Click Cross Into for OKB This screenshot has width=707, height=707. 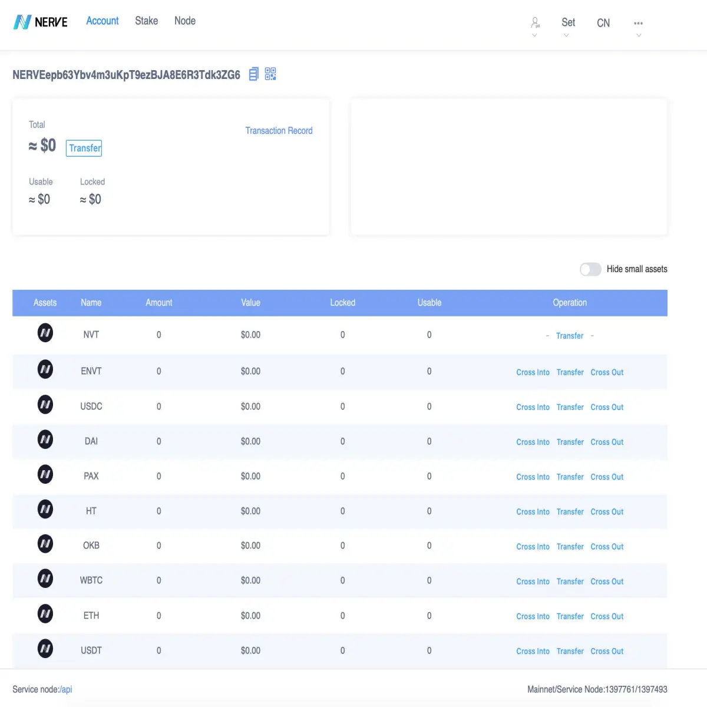click(x=533, y=547)
